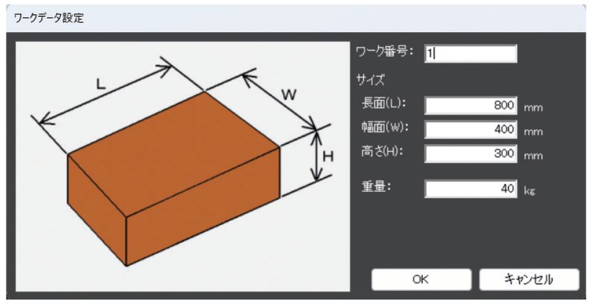Confirm settings with the OK button
The height and width of the screenshot is (304, 591).
[x=421, y=279]
